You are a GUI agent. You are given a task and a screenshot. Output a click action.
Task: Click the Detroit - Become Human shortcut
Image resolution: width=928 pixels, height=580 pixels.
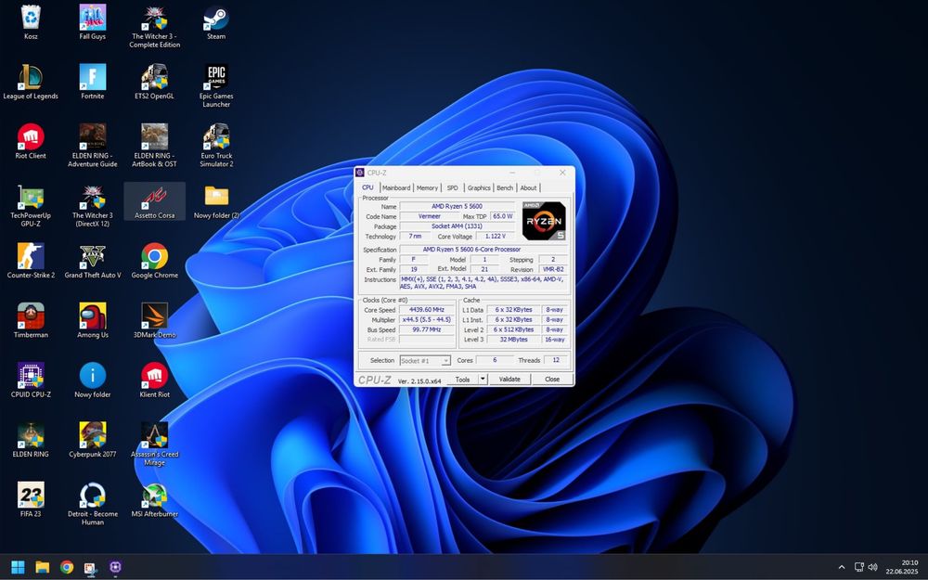pos(92,504)
